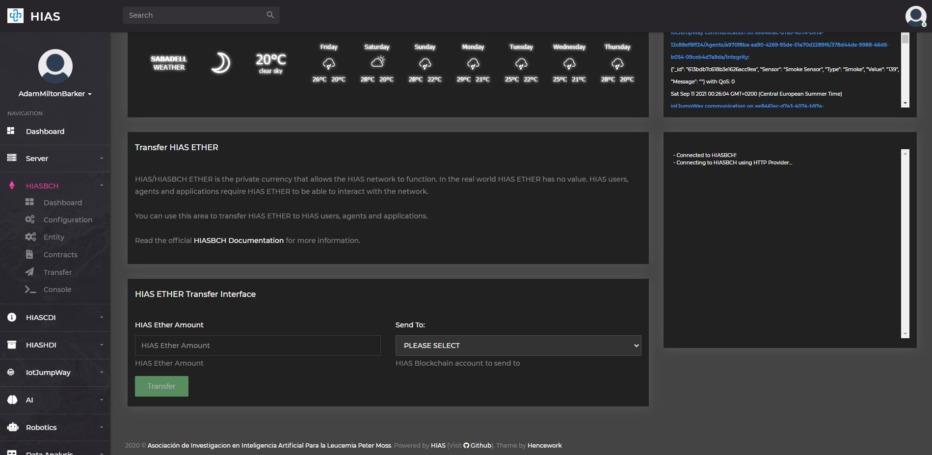Click the Entity gears icon

pos(30,237)
